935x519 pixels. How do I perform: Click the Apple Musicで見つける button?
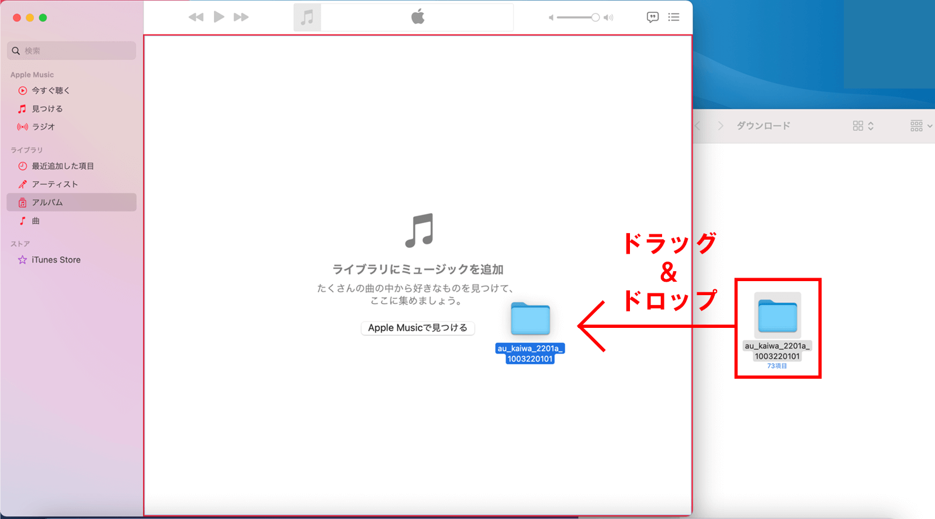click(x=417, y=328)
